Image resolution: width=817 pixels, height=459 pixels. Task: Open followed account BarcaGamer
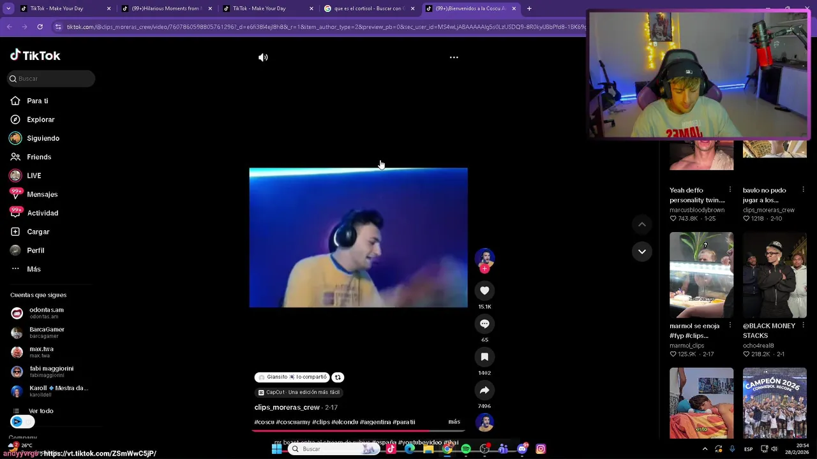pyautogui.click(x=46, y=332)
